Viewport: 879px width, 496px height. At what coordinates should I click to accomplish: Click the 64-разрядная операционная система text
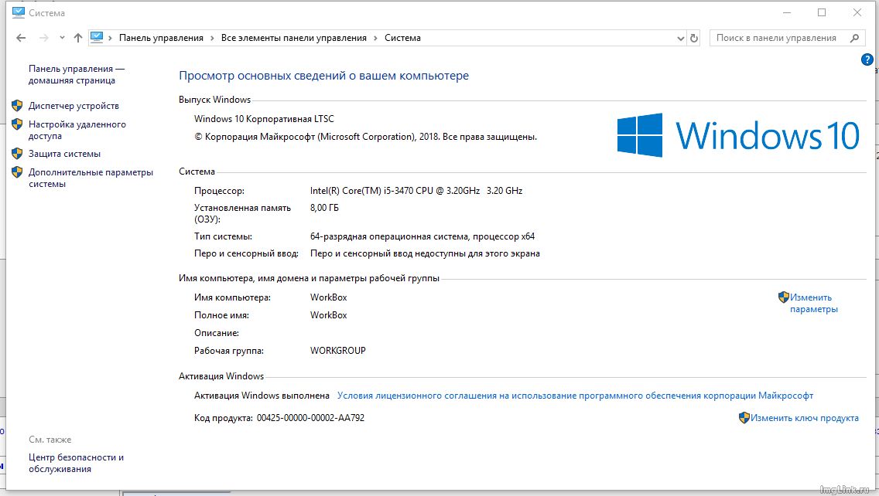click(422, 236)
